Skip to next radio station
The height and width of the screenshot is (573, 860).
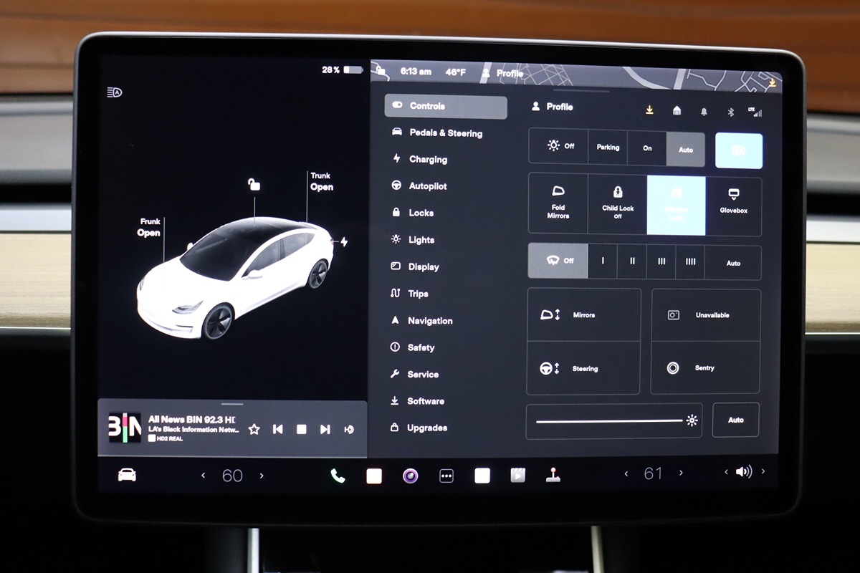tap(325, 429)
